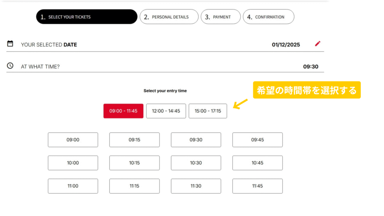This screenshot has height=216, width=384.
Task: Select the 09:00 - 11:45 time range
Action: (123, 111)
